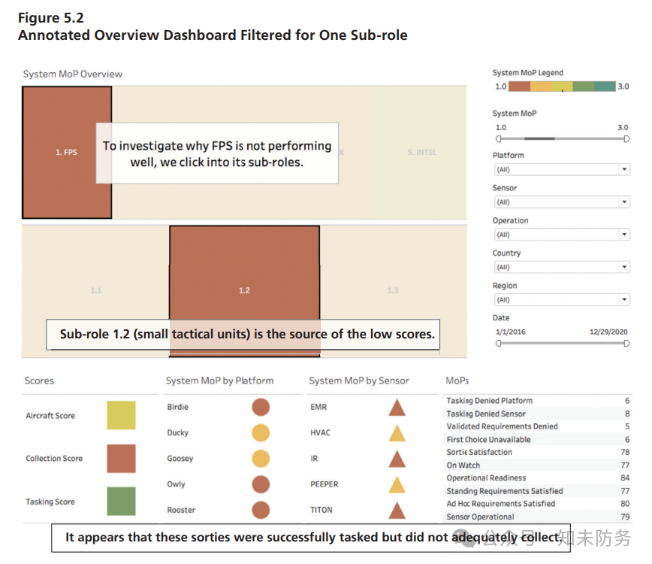Screen dimensions: 652x564
Task: Click the HVAC sensor triangle marker
Action: pos(397,434)
